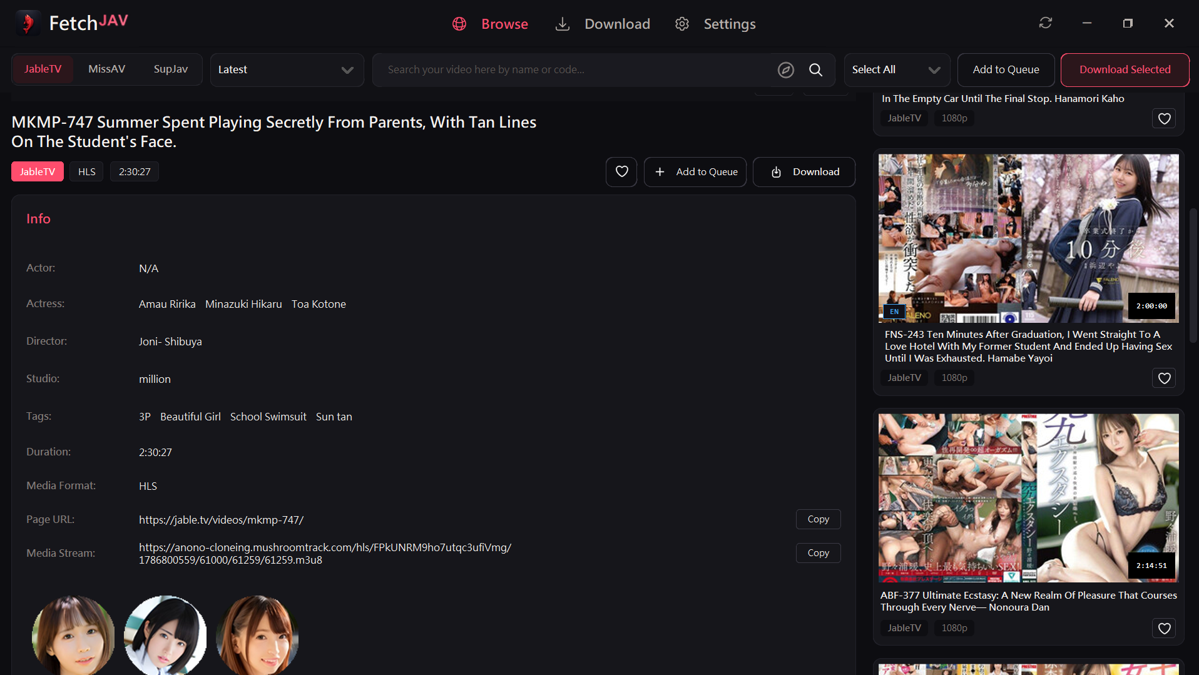
Task: Click studio name million
Action: click(155, 379)
